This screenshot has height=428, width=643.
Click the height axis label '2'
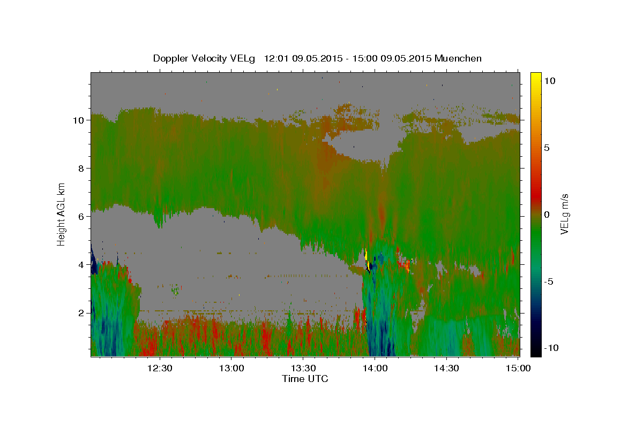[82, 312]
